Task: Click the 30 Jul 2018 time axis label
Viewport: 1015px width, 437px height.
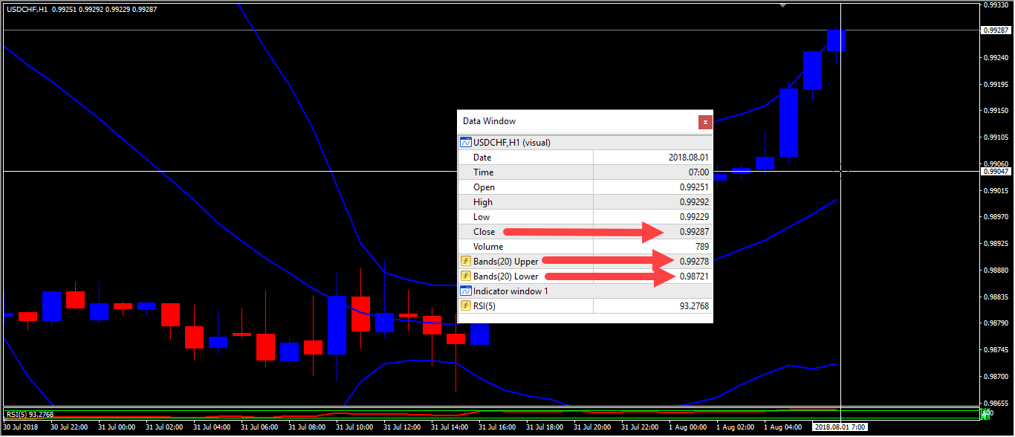Action: [x=21, y=427]
